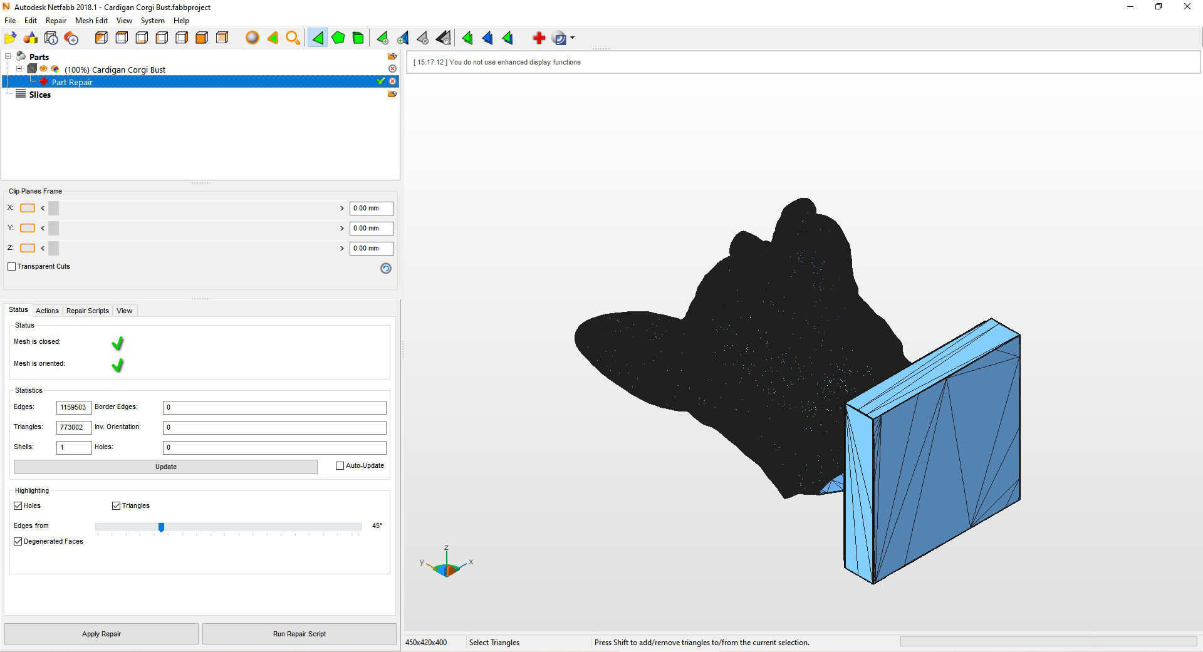Activate the green pentagon surface selection tool
This screenshot has height=652, width=1203.
click(338, 38)
